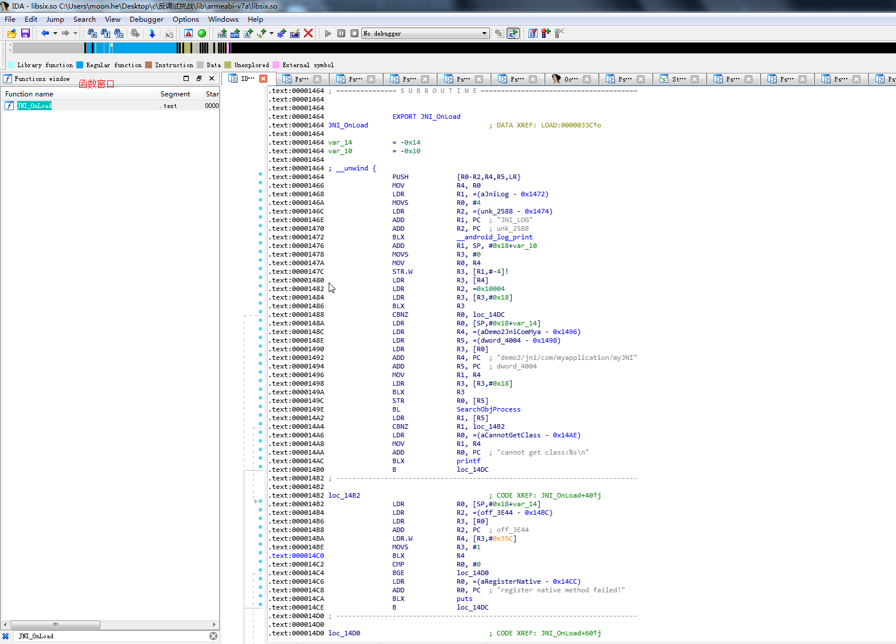This screenshot has width=896, height=644.
Task: Click the green circle status indicator
Action: point(202,33)
